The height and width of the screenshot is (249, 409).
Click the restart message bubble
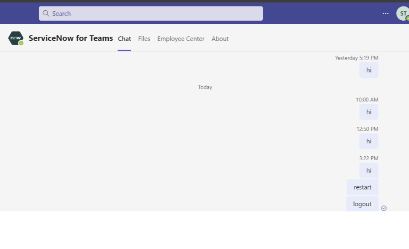(x=362, y=187)
